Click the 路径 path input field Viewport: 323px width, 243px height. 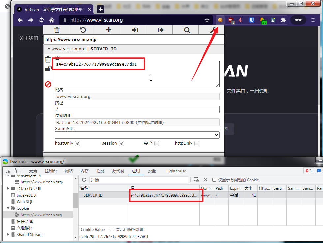(137, 109)
